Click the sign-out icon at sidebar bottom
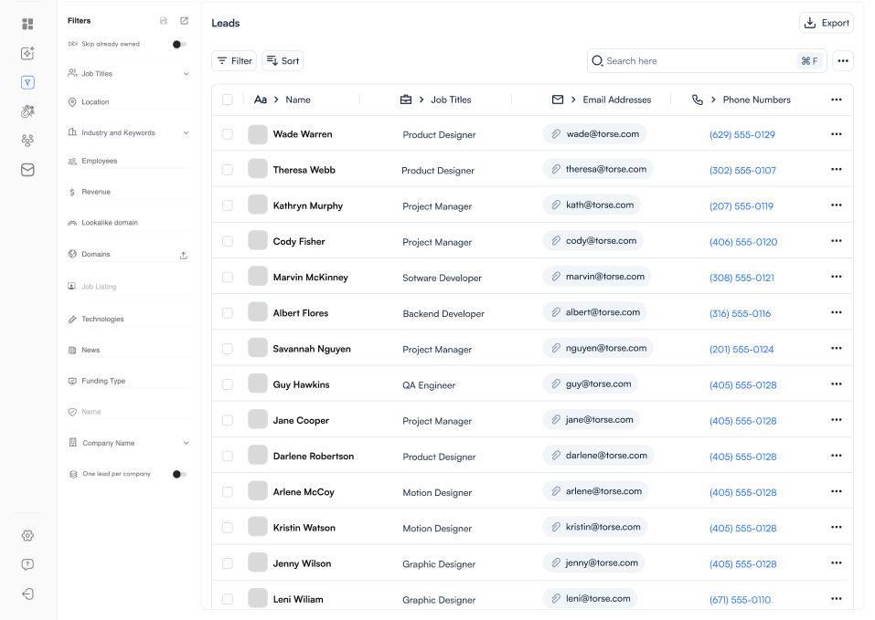Image resolution: width=875 pixels, height=620 pixels. click(27, 594)
